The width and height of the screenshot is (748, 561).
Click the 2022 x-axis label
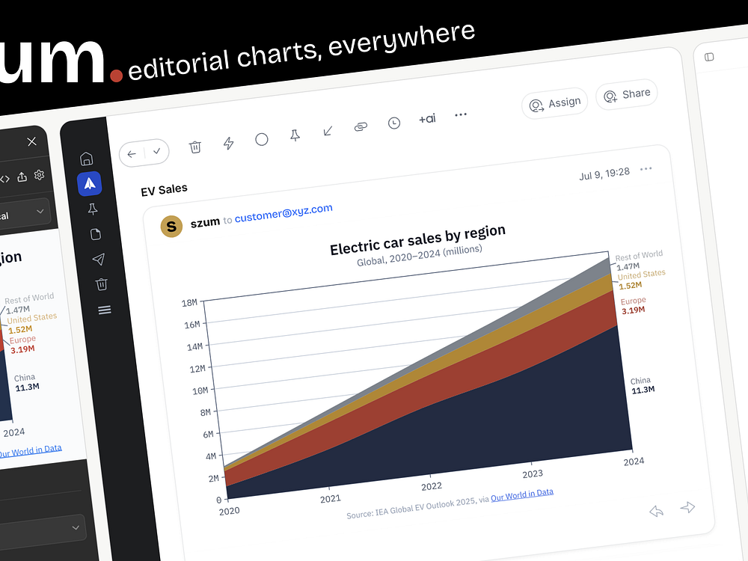[x=432, y=487]
